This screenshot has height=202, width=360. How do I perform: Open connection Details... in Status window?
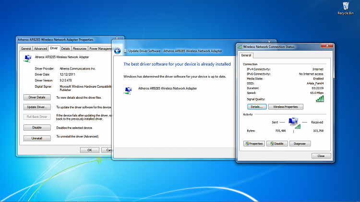coord(257,107)
